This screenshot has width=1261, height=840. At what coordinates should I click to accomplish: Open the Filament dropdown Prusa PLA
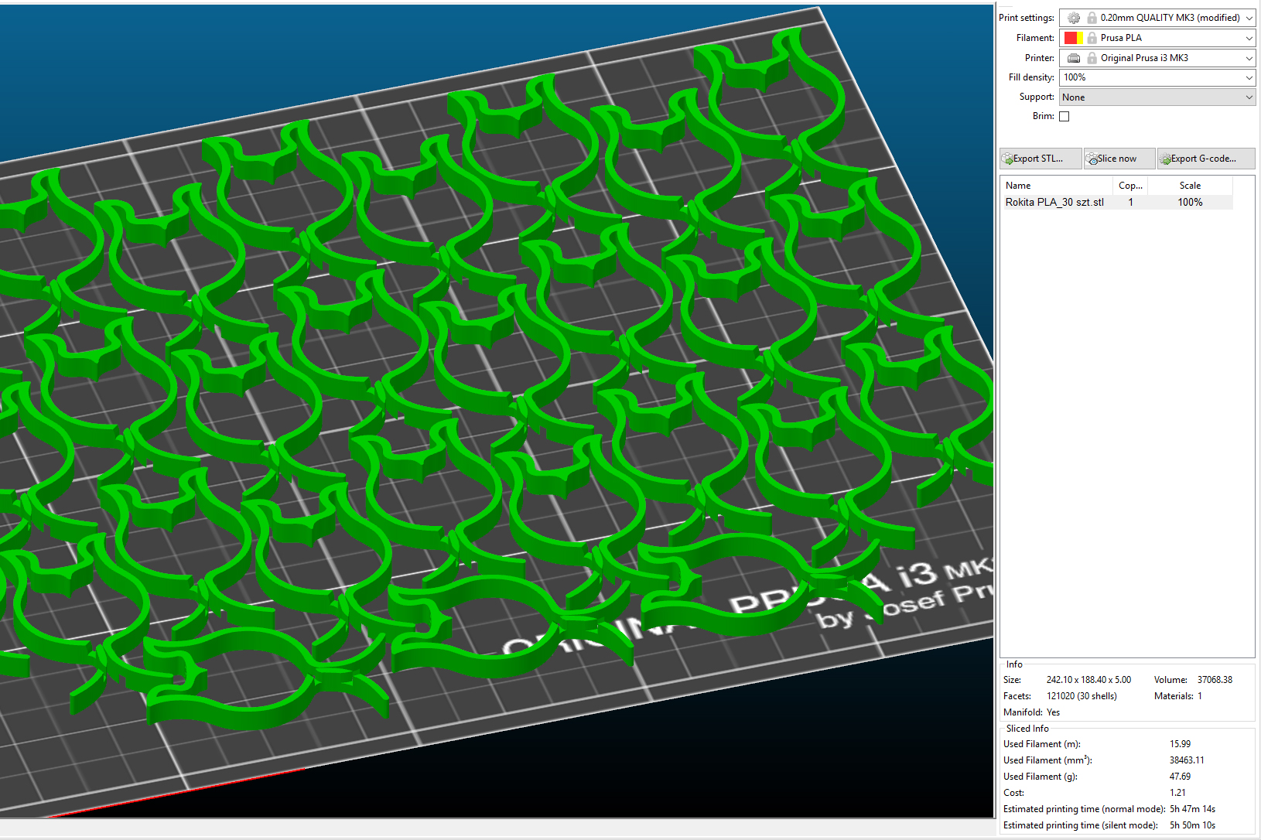point(1157,38)
